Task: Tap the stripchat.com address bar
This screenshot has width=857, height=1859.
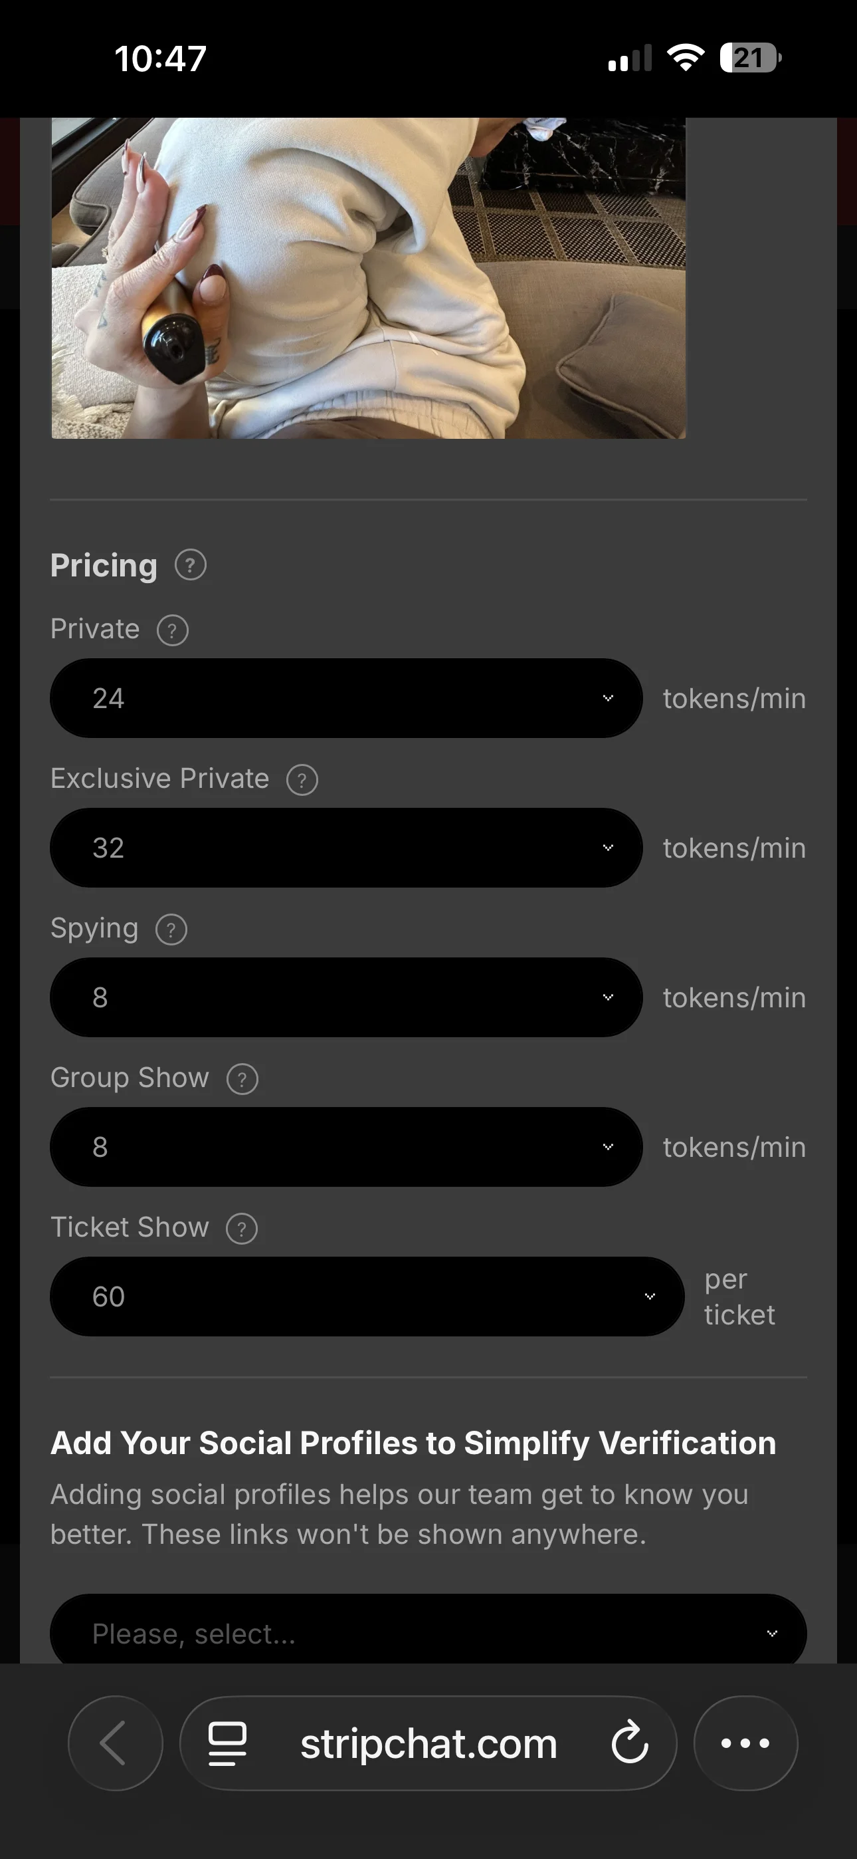Action: [428, 1743]
